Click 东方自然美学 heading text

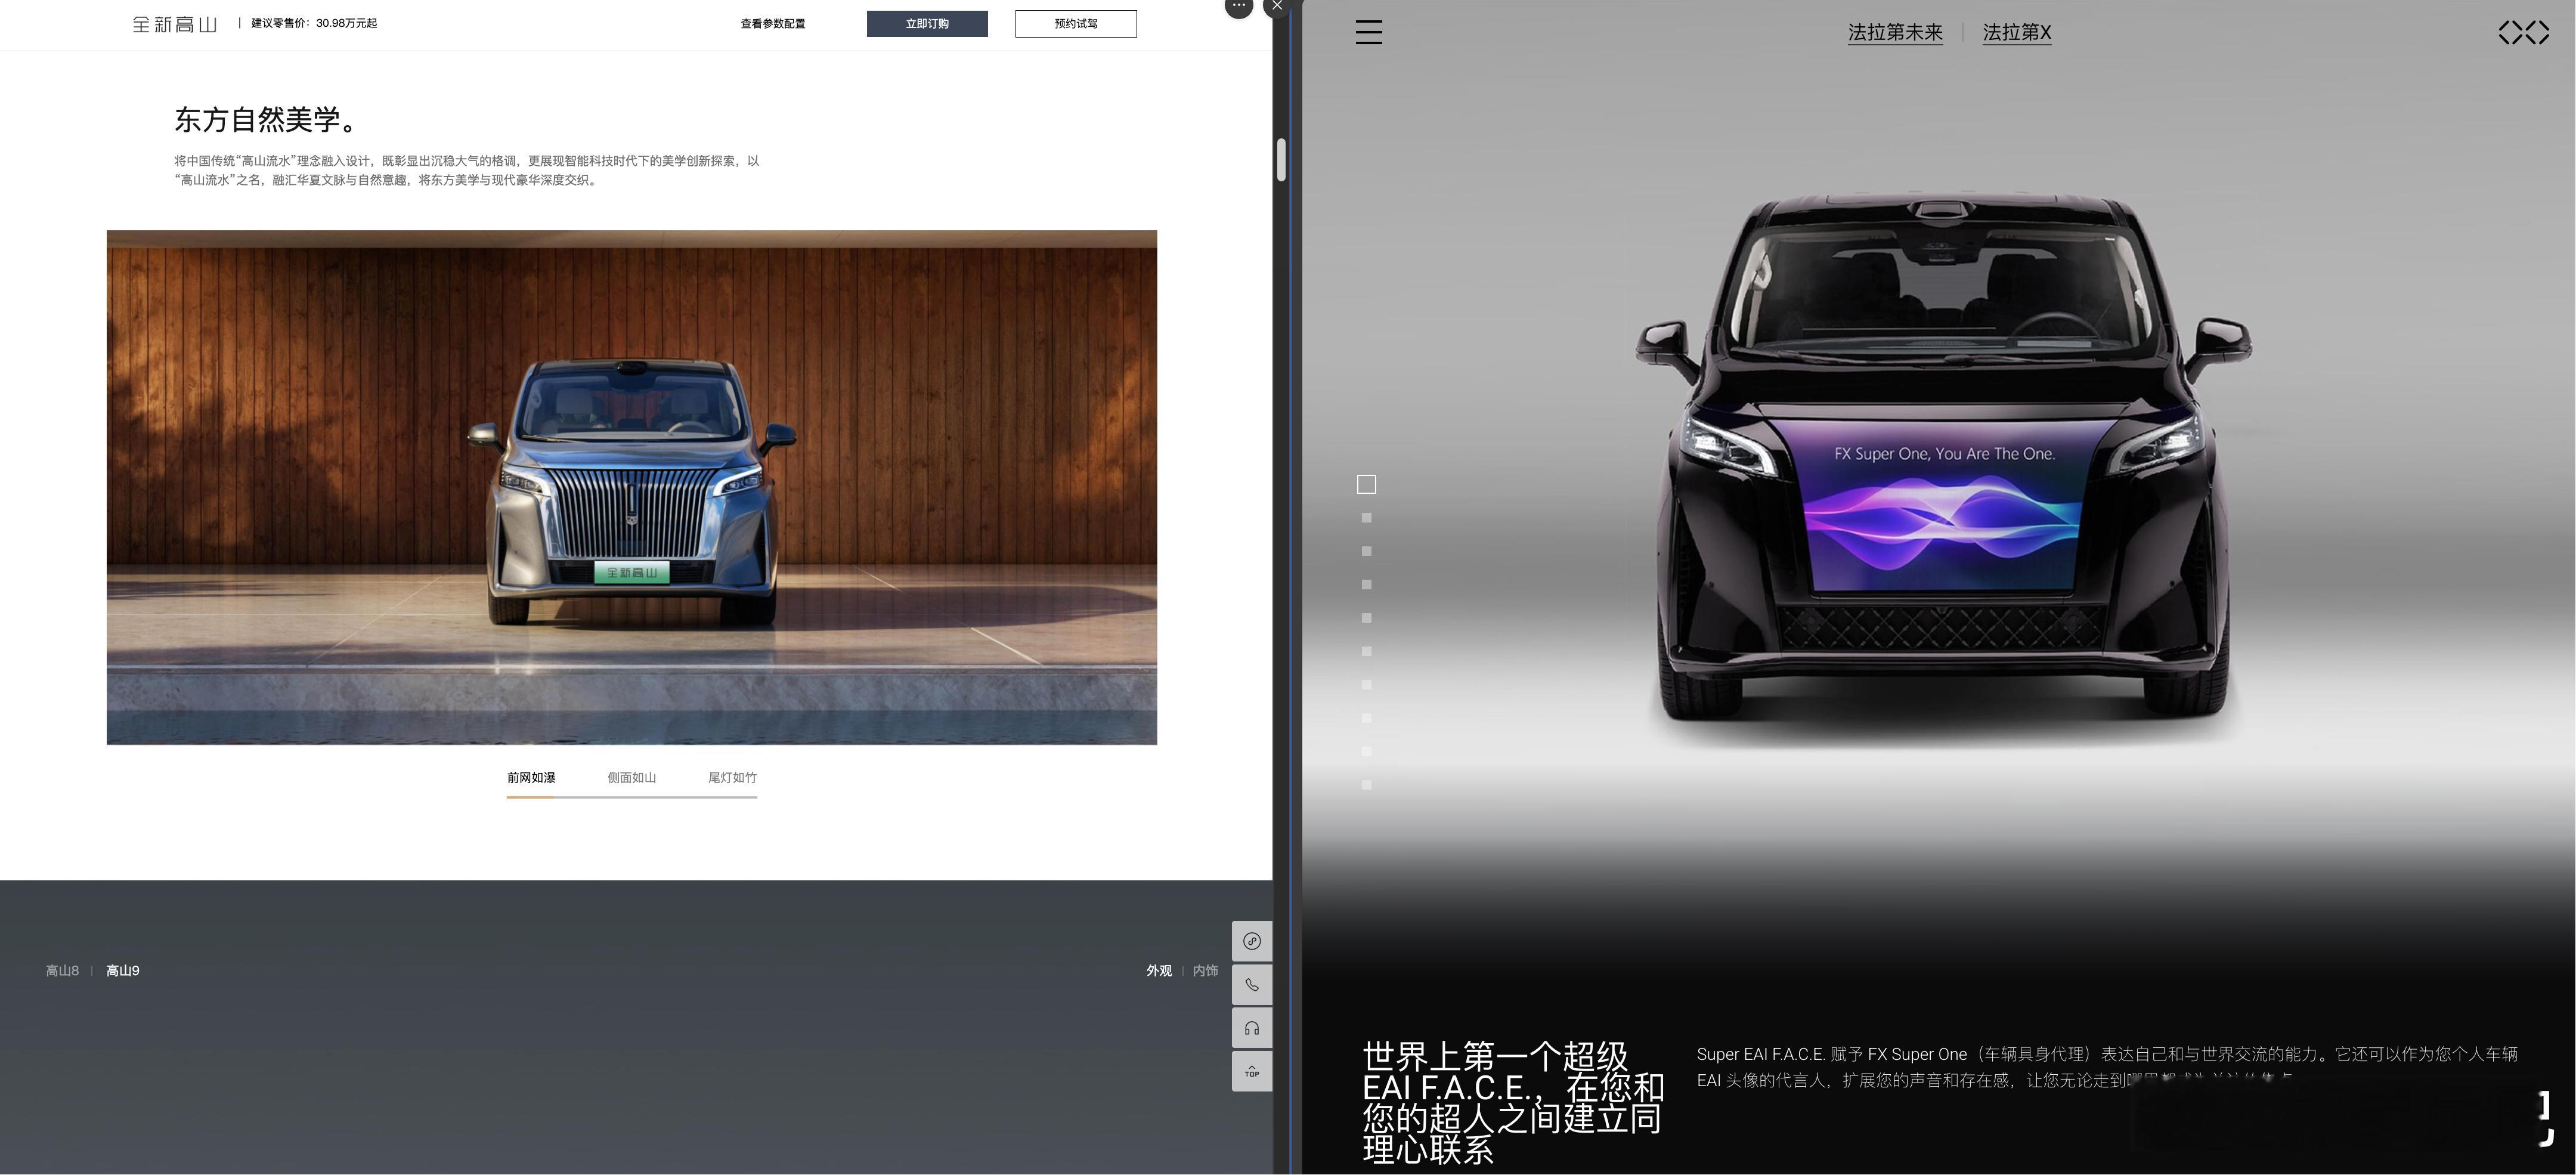click(x=266, y=120)
